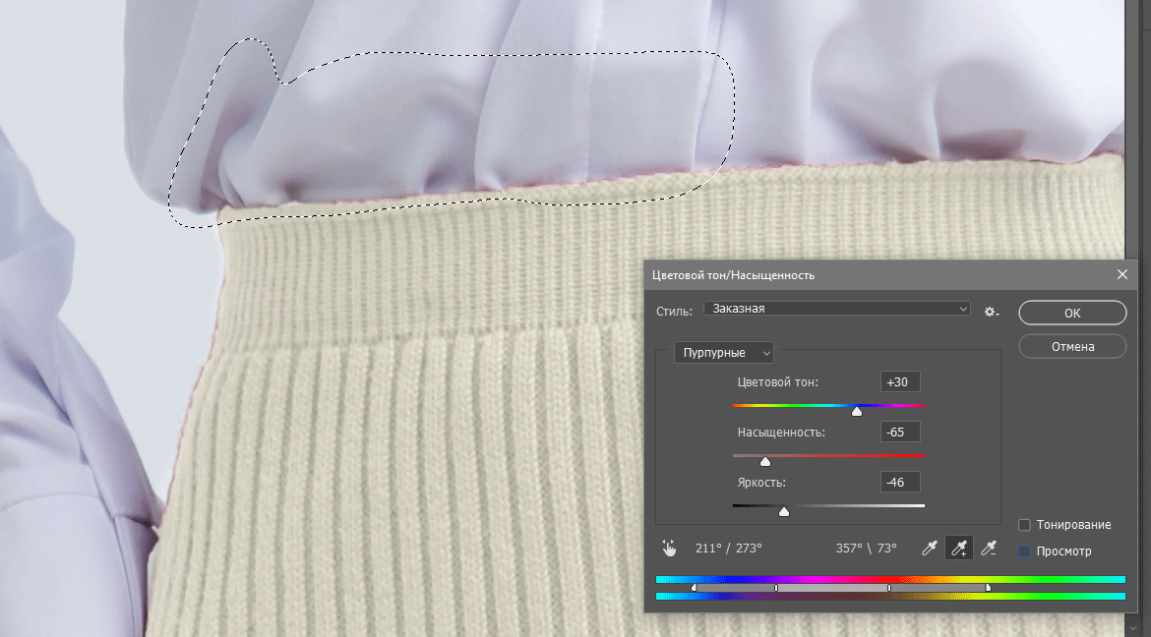Enable the Тонирование checkbox
This screenshot has width=1151, height=637.
1024,525
